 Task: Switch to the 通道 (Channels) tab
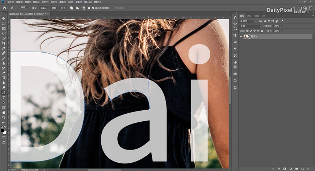tap(257, 16)
